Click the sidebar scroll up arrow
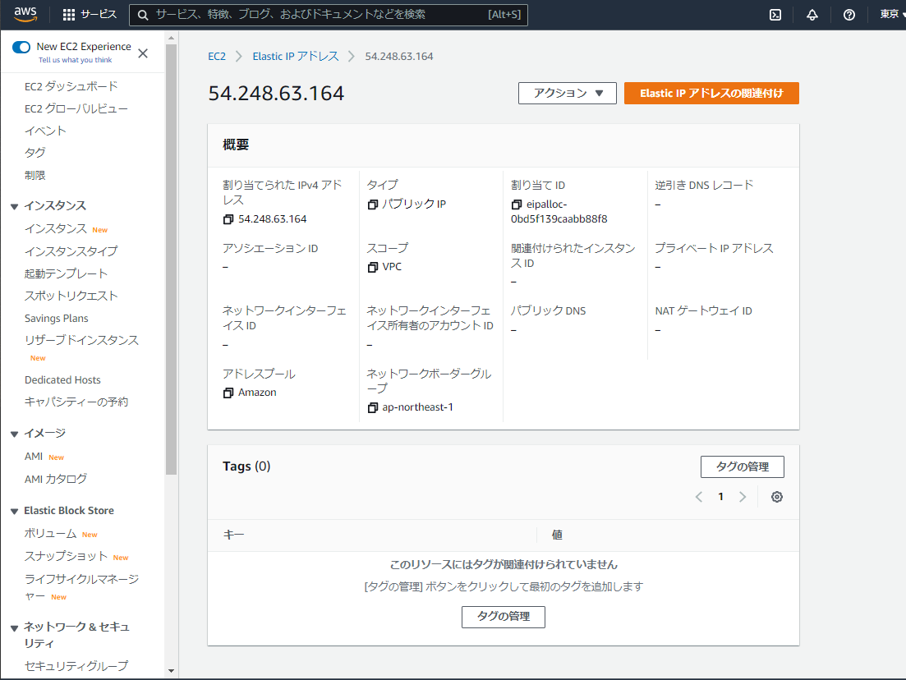 (x=171, y=38)
